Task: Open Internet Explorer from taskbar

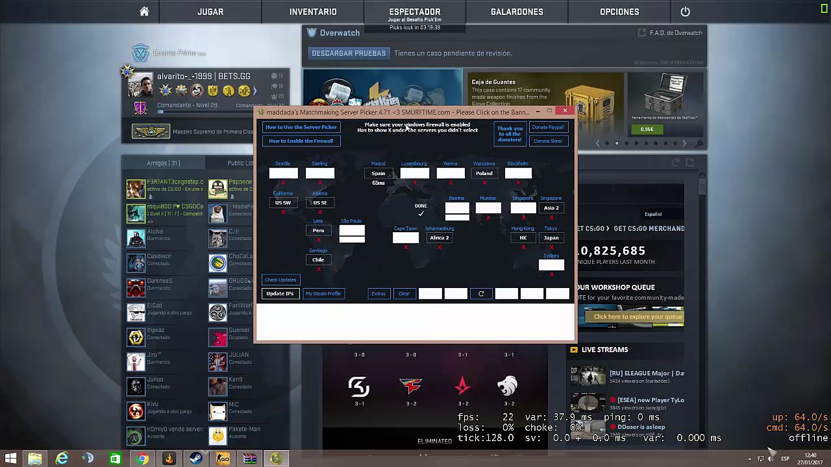Action: click(62, 459)
